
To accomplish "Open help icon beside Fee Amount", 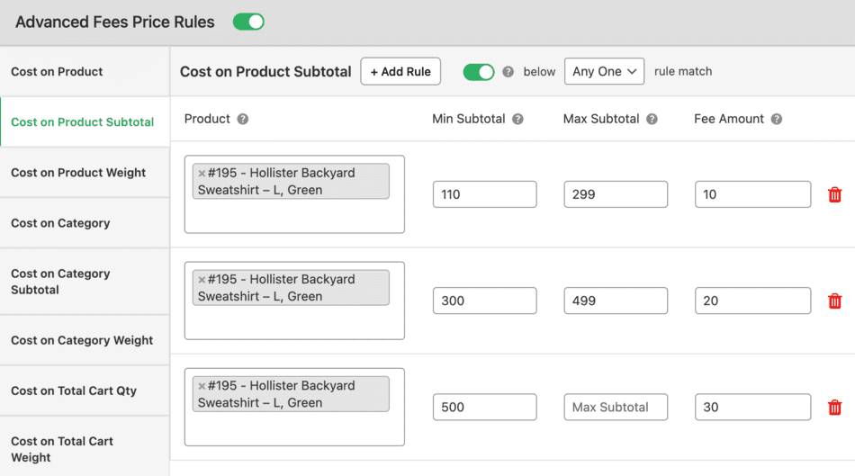I will pyautogui.click(x=777, y=119).
